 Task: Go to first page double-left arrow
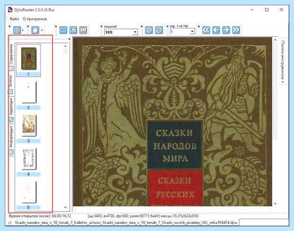coord(206,30)
